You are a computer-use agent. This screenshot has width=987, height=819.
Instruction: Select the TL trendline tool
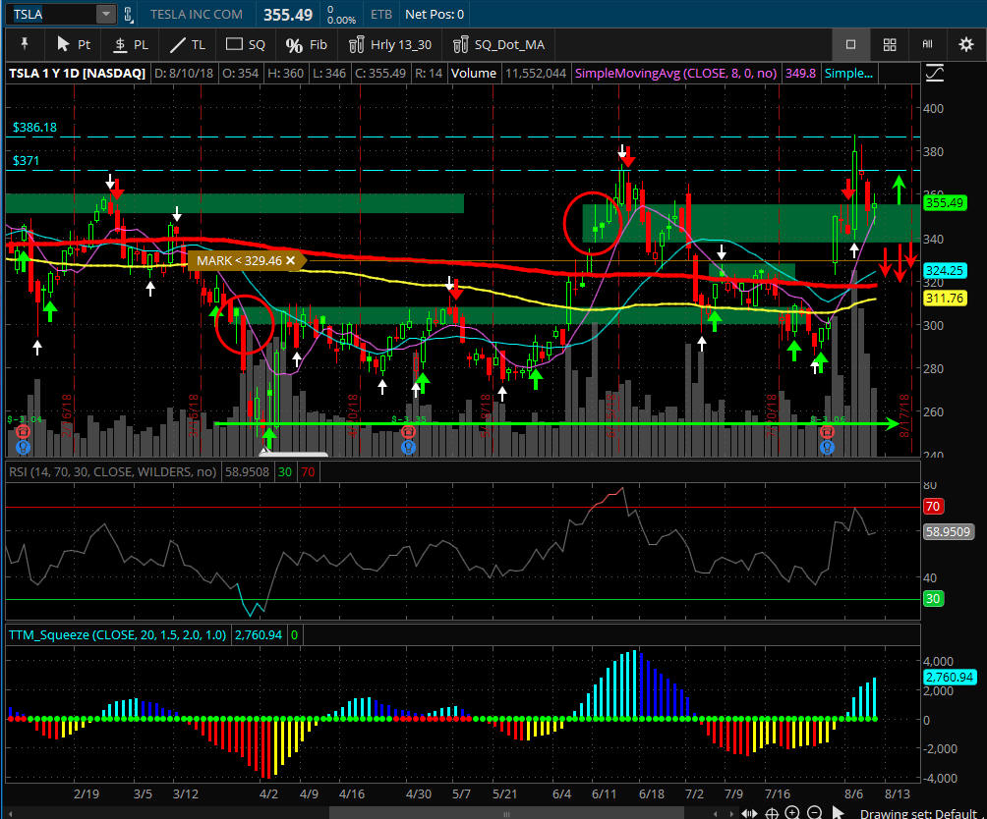coord(188,44)
